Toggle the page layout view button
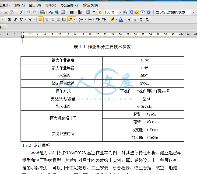The image size is (197, 174). (100, 12)
